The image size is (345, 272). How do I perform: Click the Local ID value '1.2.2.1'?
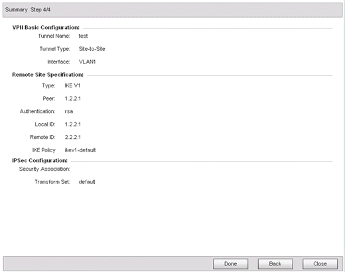click(73, 124)
